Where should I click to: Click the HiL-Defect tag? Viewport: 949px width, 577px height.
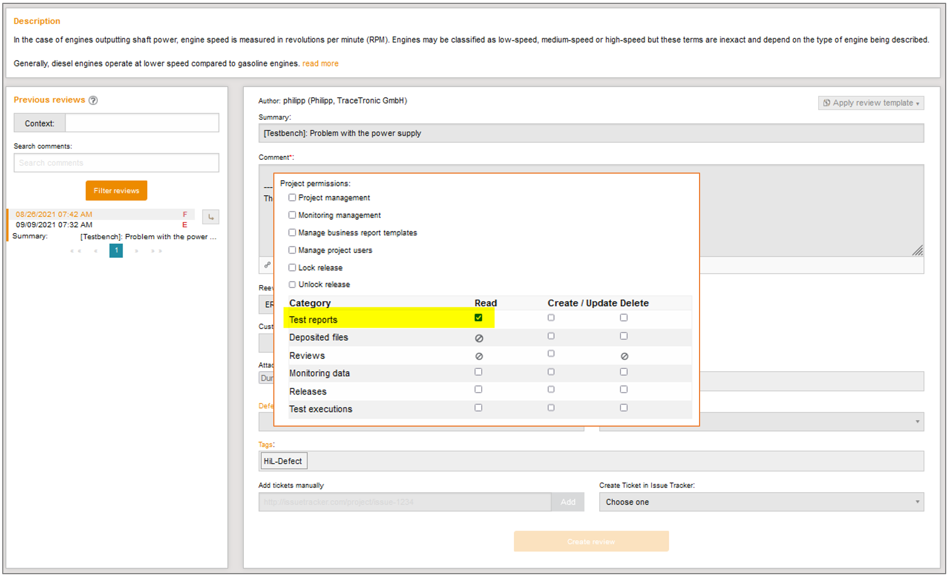point(283,461)
